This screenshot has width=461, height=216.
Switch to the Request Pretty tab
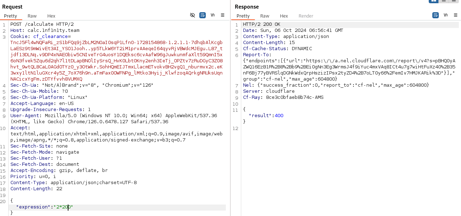(x=10, y=16)
